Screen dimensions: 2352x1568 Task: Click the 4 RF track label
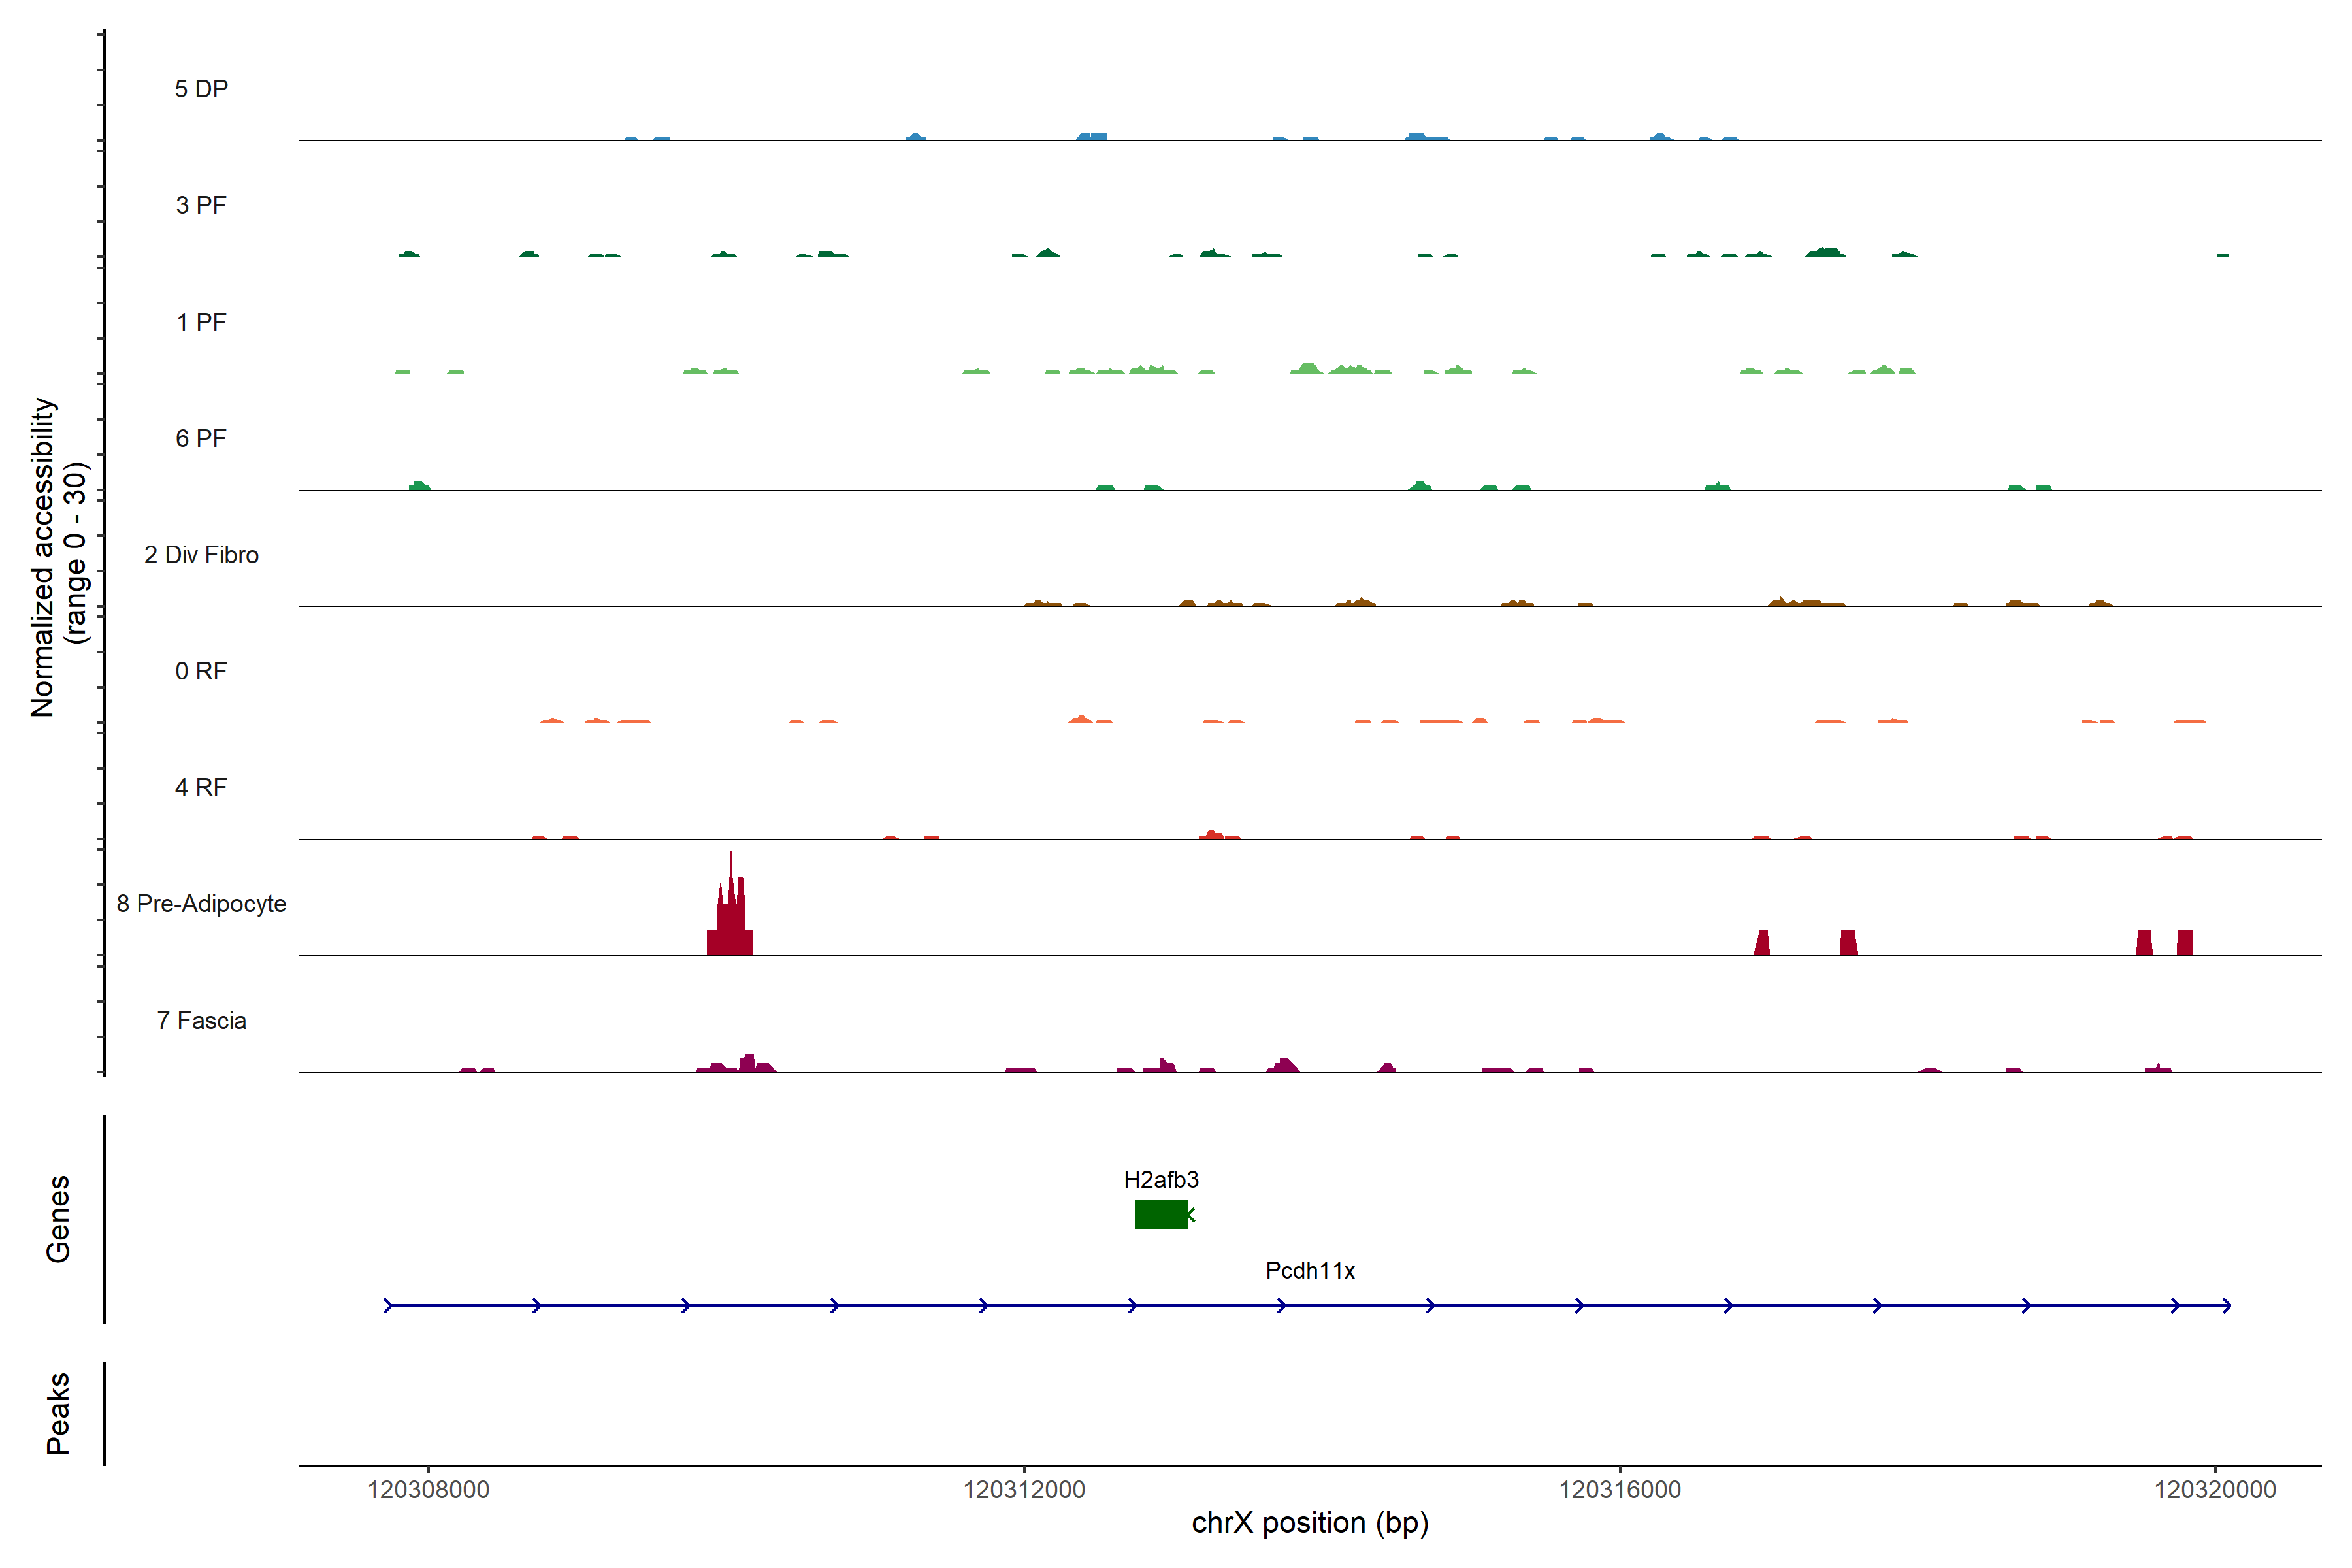pyautogui.click(x=201, y=787)
